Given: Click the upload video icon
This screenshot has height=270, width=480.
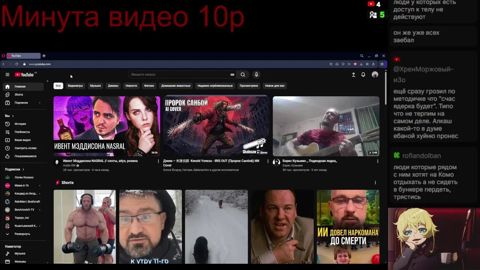Looking at the screenshot, I should [353, 75].
